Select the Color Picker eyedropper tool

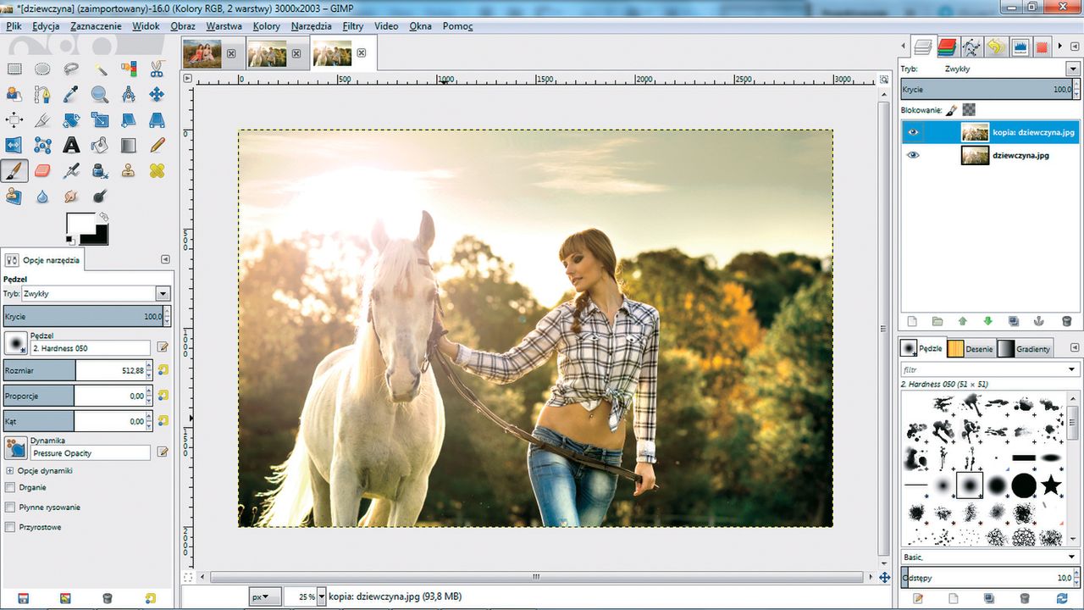point(71,95)
